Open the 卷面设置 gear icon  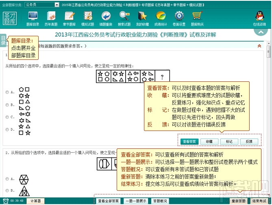179,19
